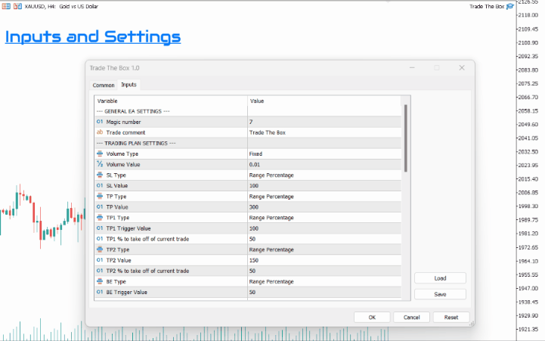The image size is (545, 341).
Task: Click the Trade The Box expert hat icon
Action: pyautogui.click(x=510, y=6)
